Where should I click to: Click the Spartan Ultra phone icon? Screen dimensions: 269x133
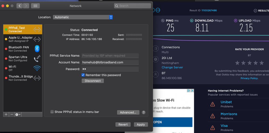[x=37, y=59]
